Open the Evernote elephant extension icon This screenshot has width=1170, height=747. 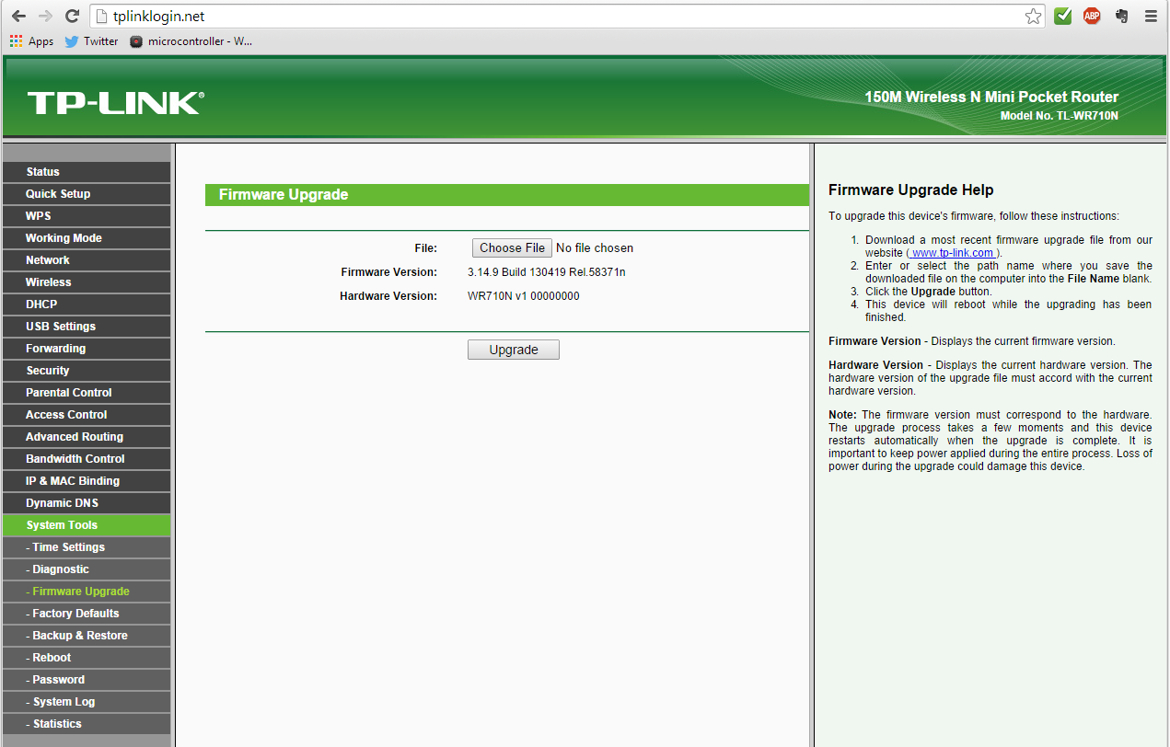point(1121,16)
